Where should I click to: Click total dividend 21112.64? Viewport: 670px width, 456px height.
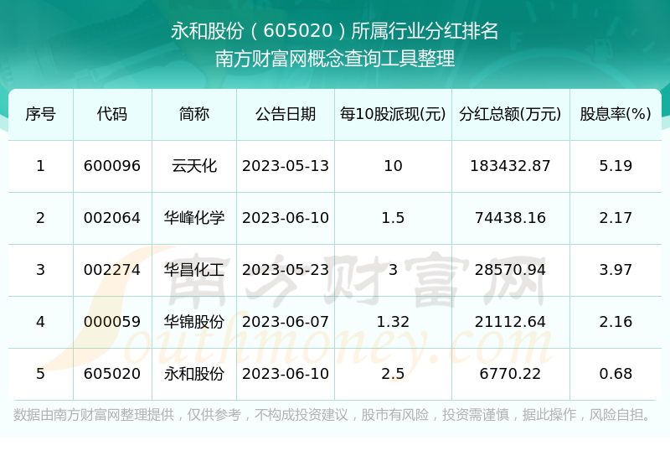510,322
